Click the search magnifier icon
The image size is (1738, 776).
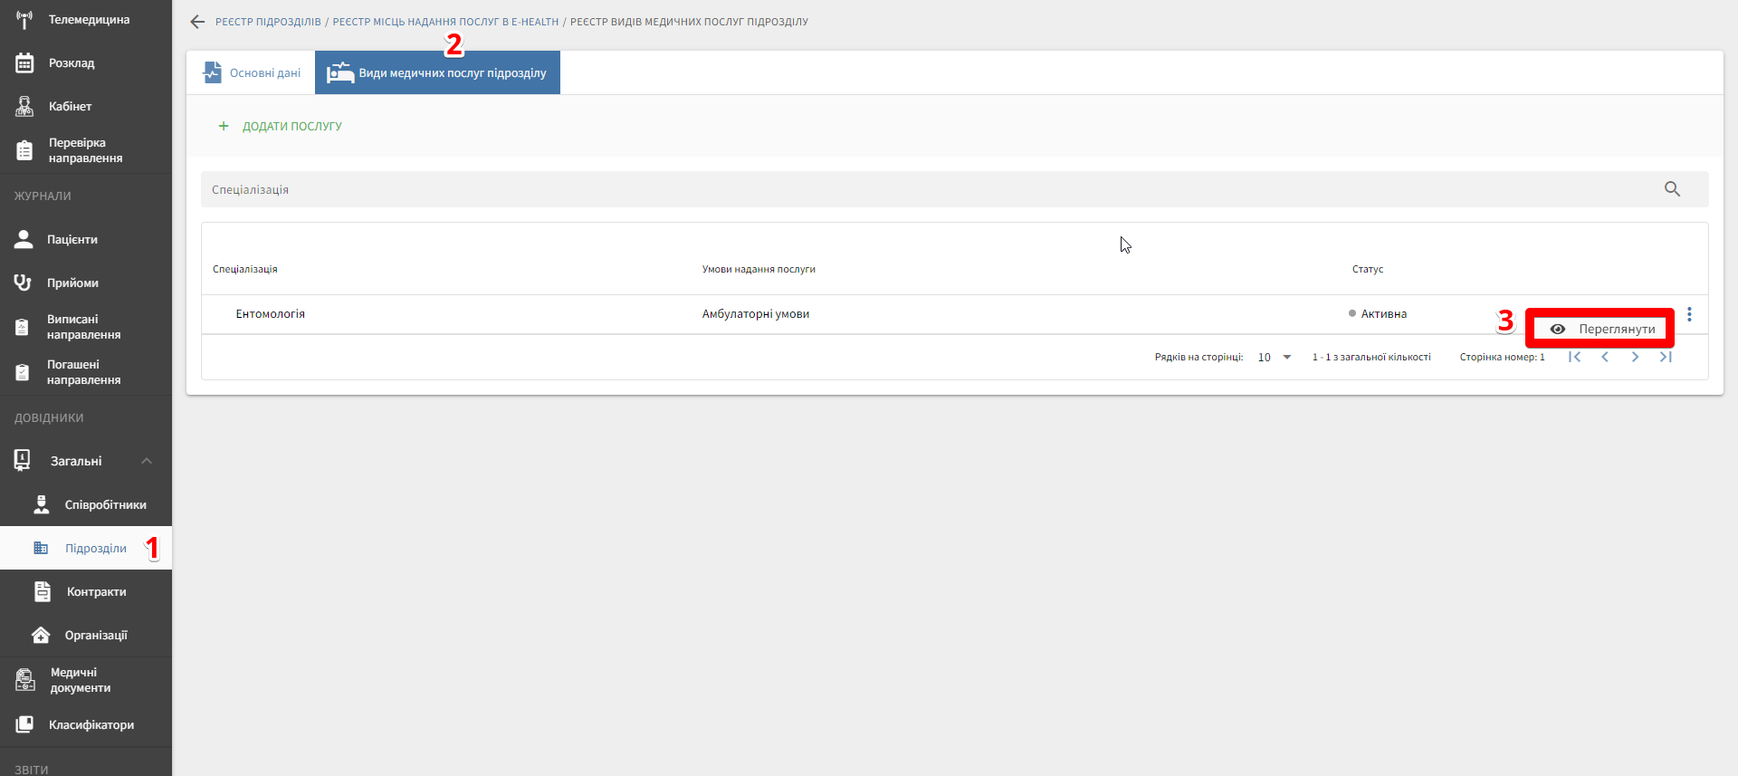click(x=1672, y=189)
